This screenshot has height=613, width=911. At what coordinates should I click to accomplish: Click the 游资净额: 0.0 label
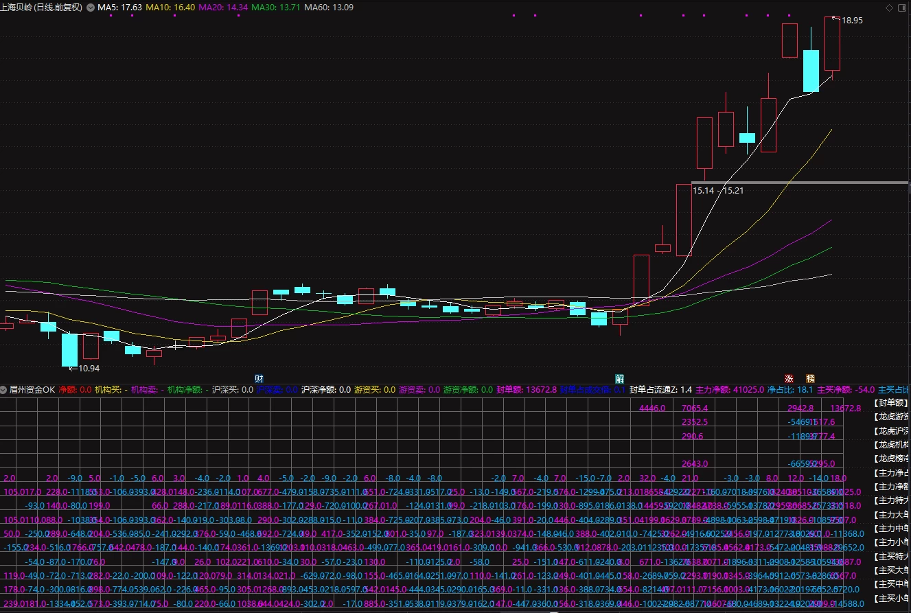(468, 389)
